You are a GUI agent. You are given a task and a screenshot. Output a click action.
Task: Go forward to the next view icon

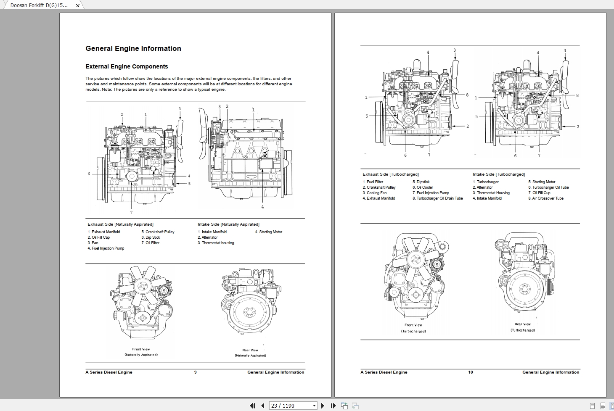355,406
